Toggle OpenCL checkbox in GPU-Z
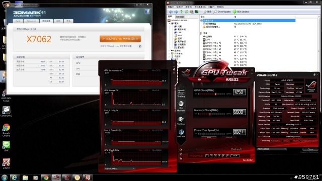Image resolution: width=322 pixels, height=181 pixels. click(272, 141)
